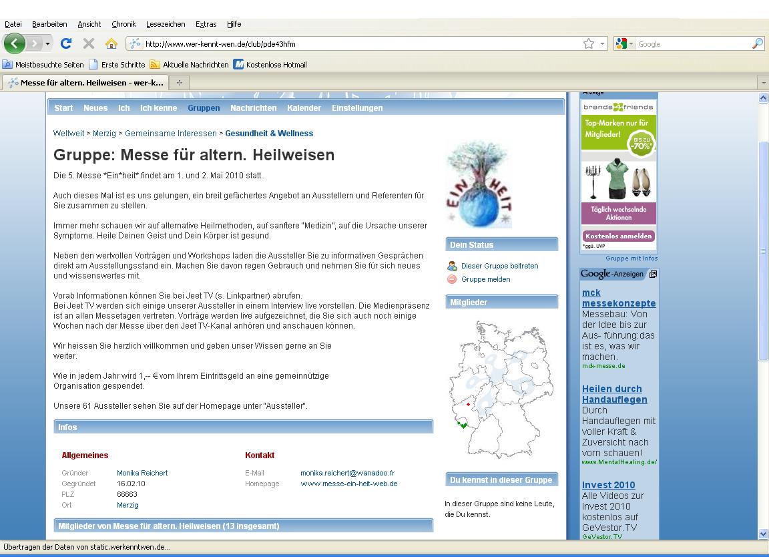Click founder name Monika Reichert

142,473
